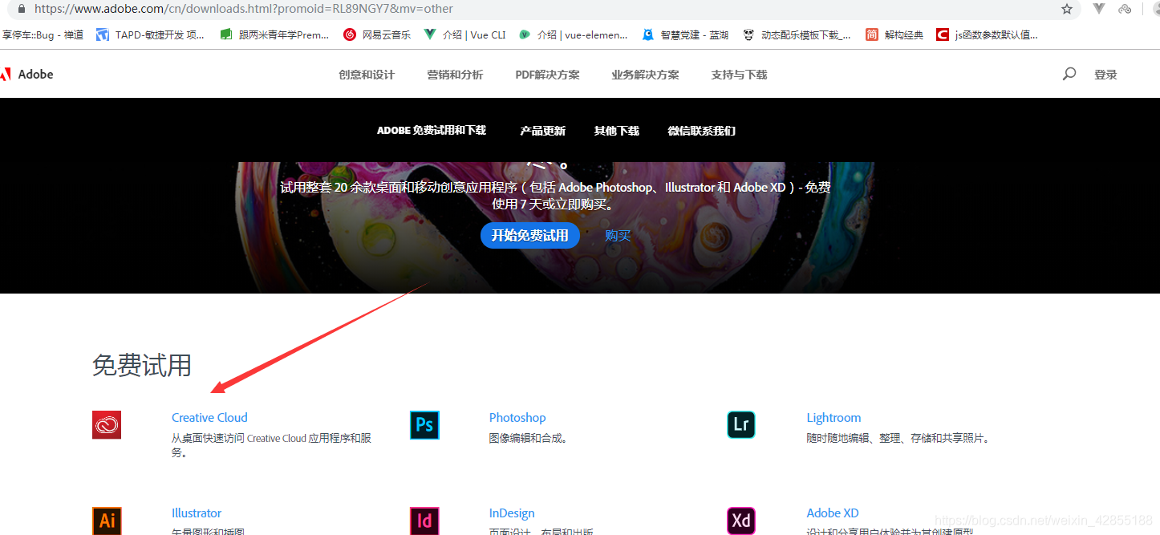The height and width of the screenshot is (535, 1160).
Task: Click the cloud browser extension icon
Action: click(x=1125, y=9)
